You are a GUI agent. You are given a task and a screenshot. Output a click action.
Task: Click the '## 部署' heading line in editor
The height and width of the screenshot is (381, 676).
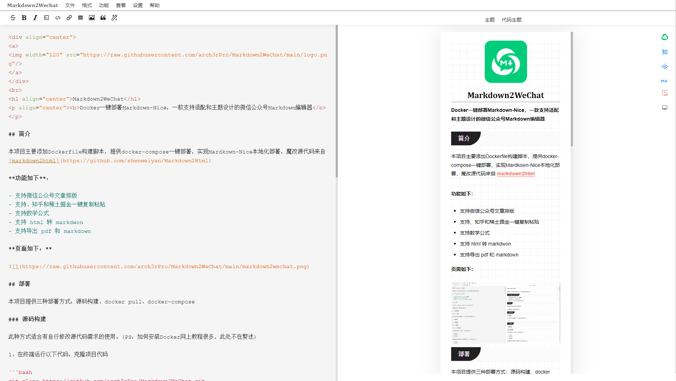(19, 284)
